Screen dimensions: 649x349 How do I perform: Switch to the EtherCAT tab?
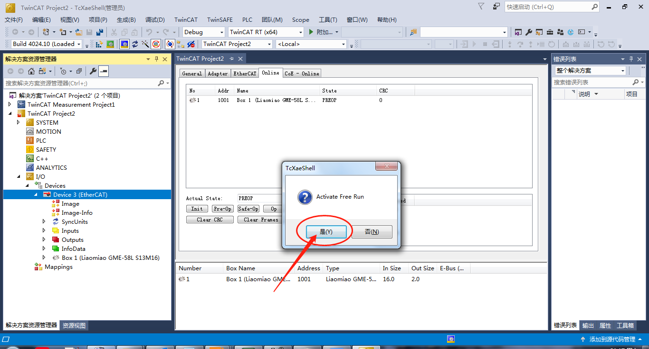(x=245, y=73)
